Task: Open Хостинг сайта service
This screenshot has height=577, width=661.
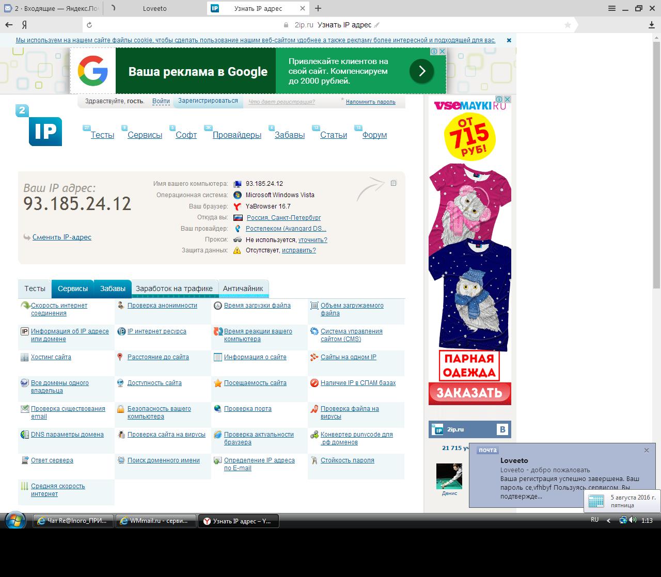Action: pyautogui.click(x=51, y=357)
